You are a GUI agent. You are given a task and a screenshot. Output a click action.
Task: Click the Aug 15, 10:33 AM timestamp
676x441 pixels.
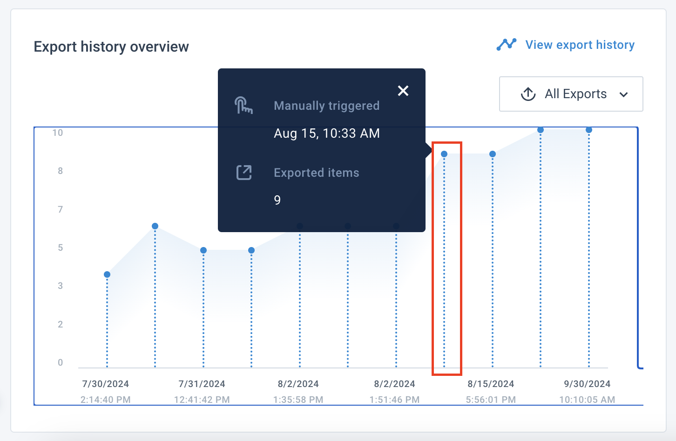coord(327,134)
